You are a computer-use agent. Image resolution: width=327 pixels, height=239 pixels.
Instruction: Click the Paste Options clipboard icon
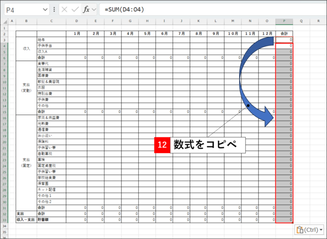point(299,230)
